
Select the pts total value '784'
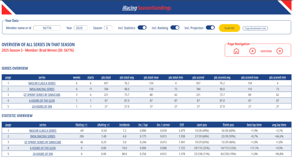click(106, 89)
